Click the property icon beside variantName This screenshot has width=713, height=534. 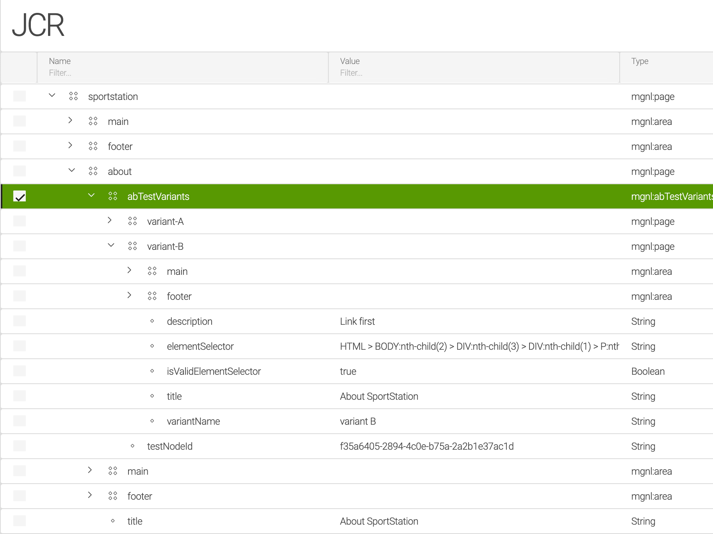(x=152, y=421)
